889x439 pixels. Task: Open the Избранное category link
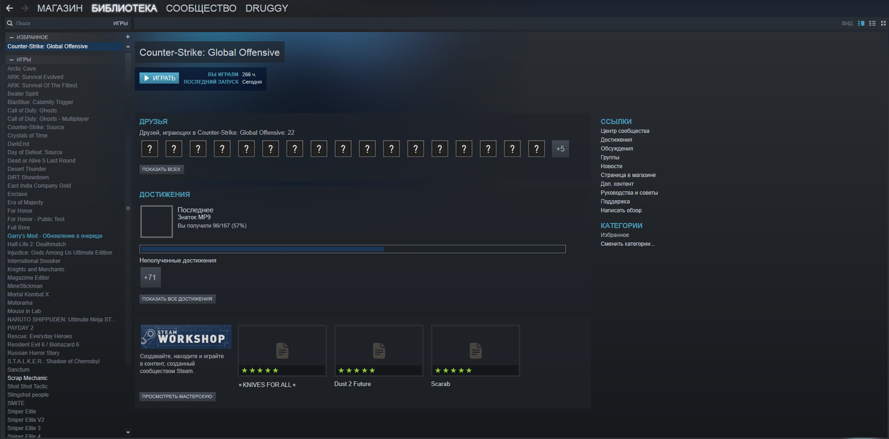[x=615, y=235]
